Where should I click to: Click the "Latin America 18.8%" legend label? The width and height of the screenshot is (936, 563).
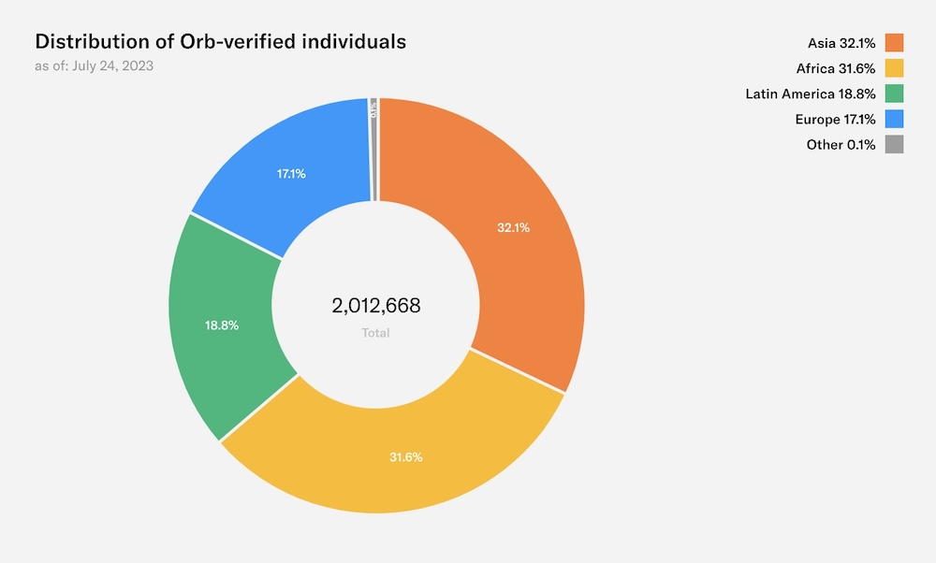[x=811, y=94]
